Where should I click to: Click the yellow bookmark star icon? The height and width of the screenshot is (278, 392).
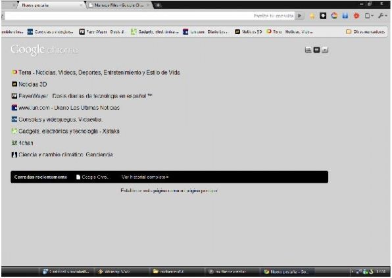click(x=312, y=16)
